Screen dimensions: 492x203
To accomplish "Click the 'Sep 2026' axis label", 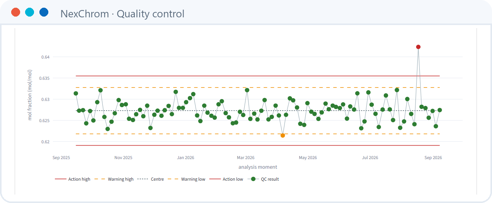I will click(433, 158).
